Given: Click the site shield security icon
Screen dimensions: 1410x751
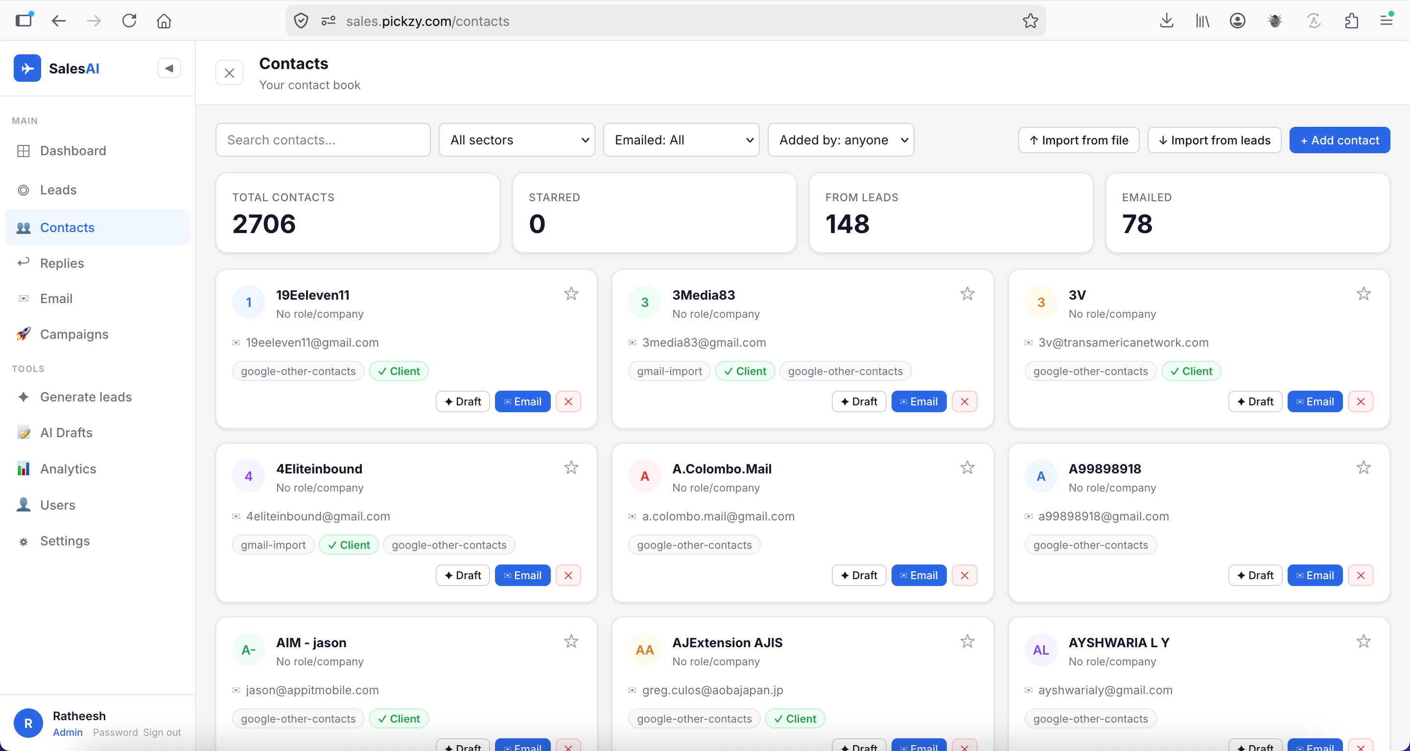Looking at the screenshot, I should (x=301, y=21).
